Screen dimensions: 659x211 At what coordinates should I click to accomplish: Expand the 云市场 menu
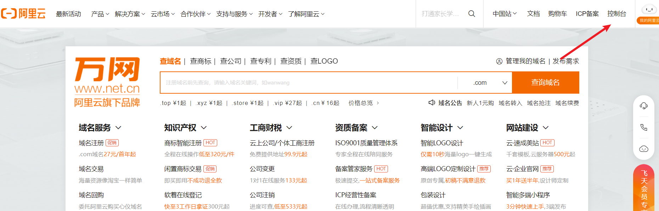(163, 14)
